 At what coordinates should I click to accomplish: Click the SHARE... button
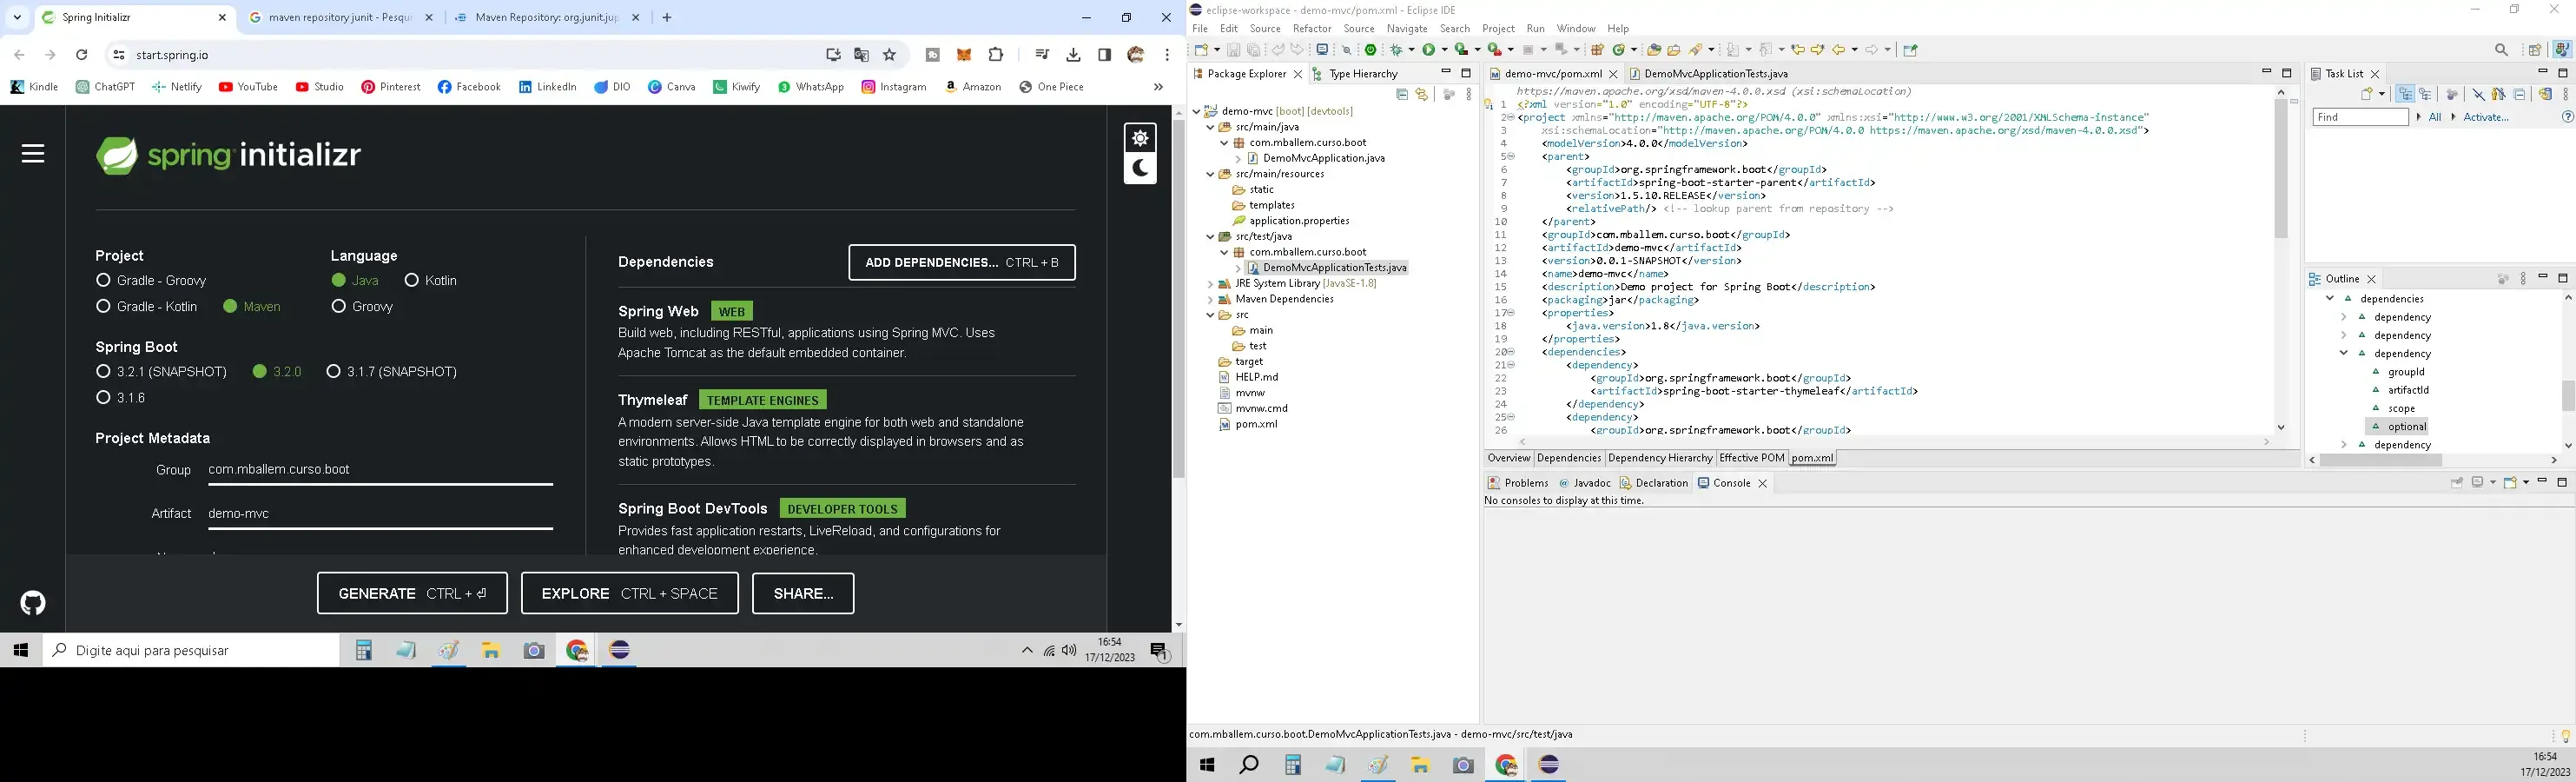tap(803, 594)
